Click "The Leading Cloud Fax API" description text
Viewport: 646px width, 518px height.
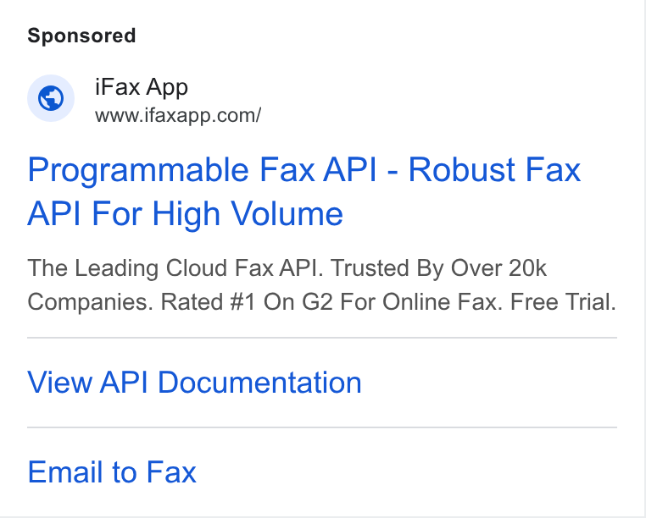pos(173,268)
